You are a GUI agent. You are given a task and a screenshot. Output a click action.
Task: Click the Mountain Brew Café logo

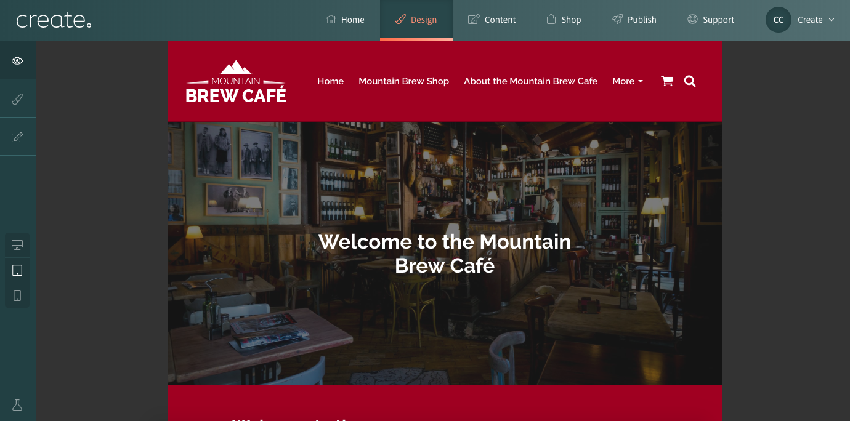click(236, 81)
